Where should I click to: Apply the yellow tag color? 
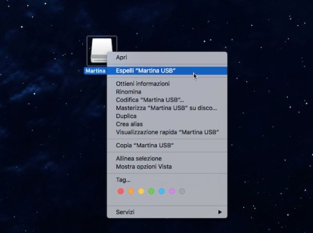141,191
